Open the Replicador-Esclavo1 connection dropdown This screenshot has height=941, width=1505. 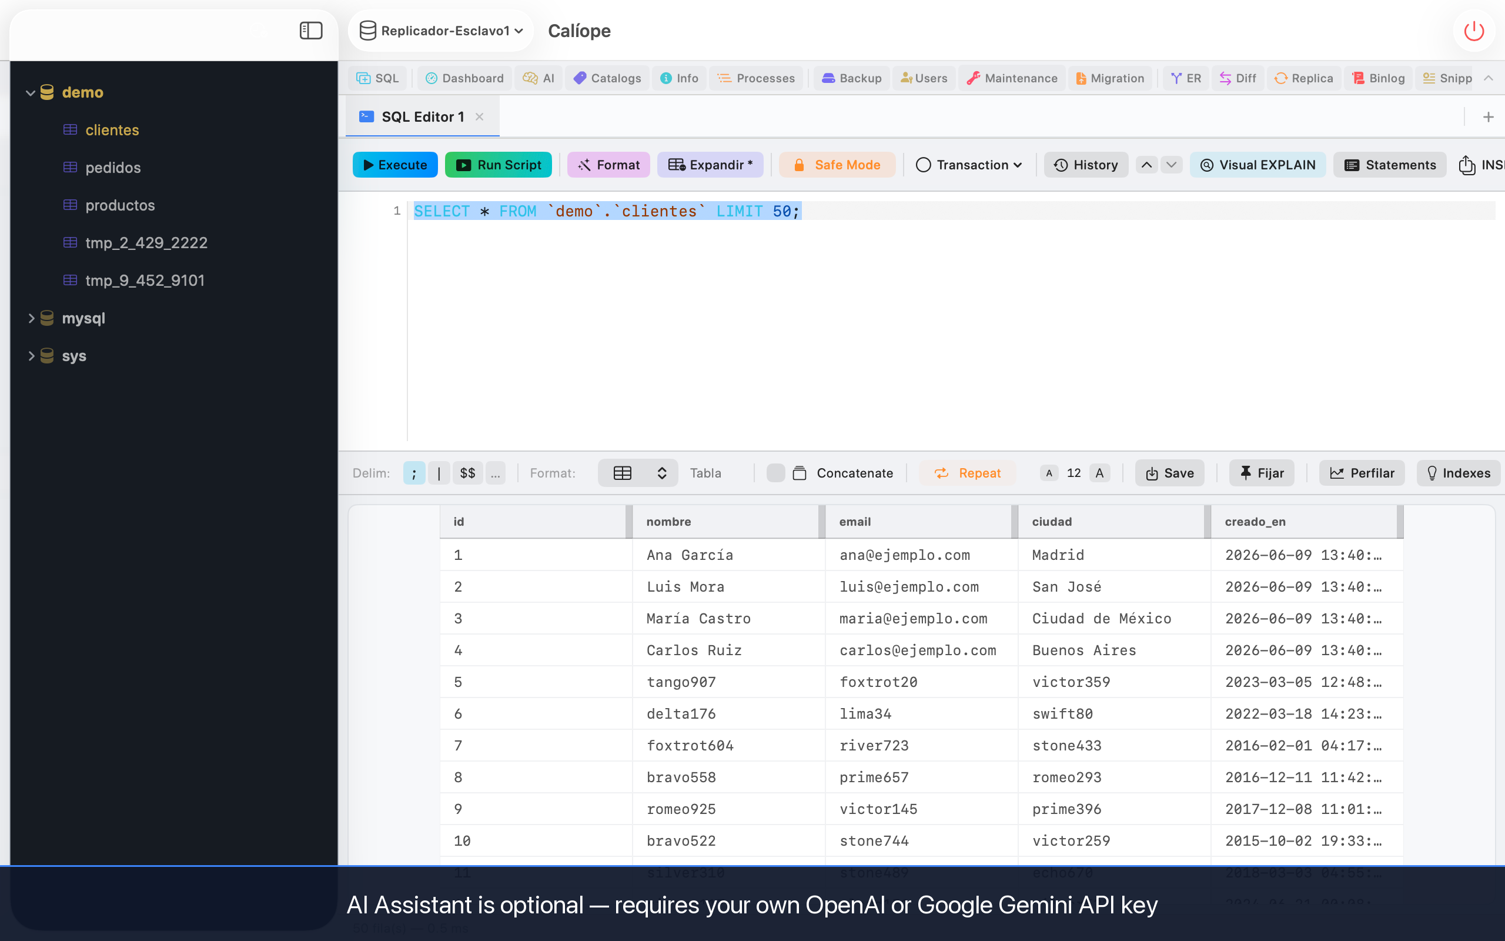[441, 31]
